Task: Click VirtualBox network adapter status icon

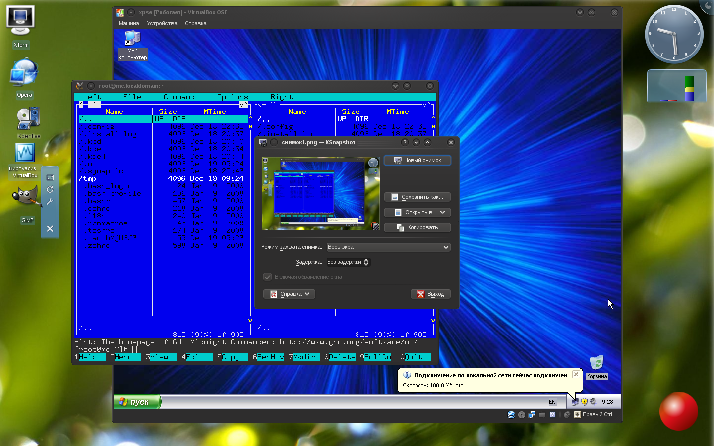Action: (x=532, y=415)
